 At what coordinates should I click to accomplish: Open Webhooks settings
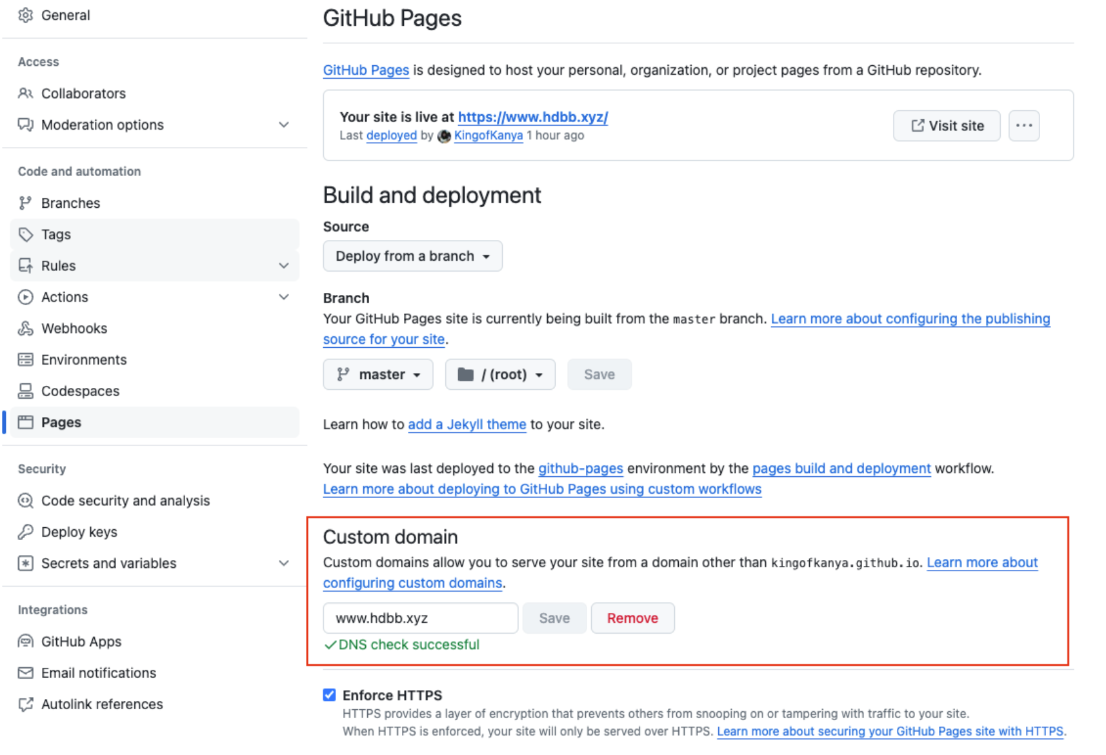154,328
